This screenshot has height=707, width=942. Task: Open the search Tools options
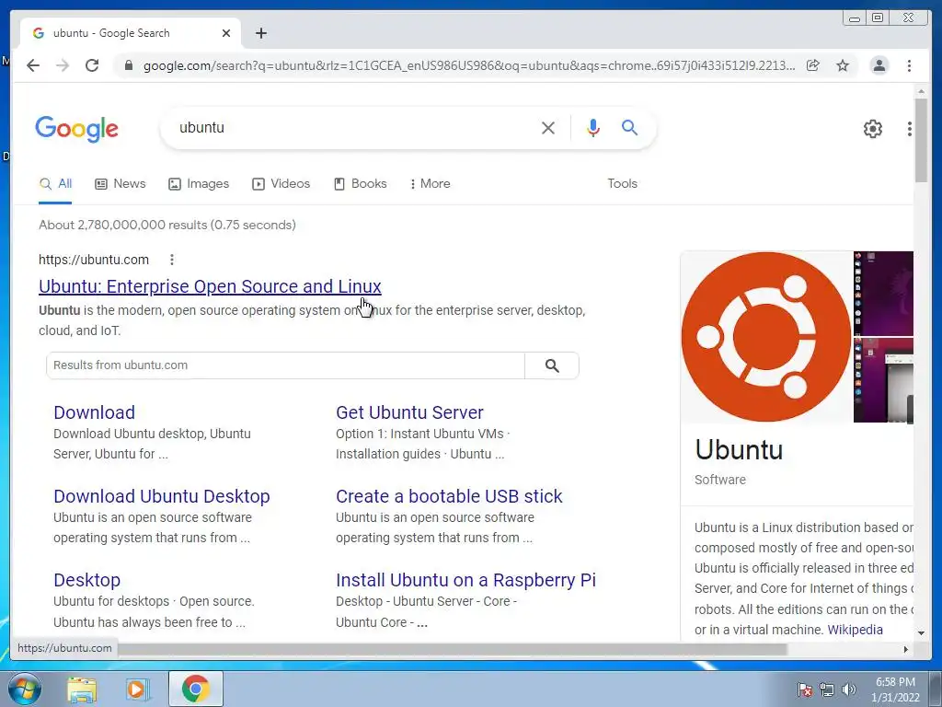pyautogui.click(x=622, y=184)
